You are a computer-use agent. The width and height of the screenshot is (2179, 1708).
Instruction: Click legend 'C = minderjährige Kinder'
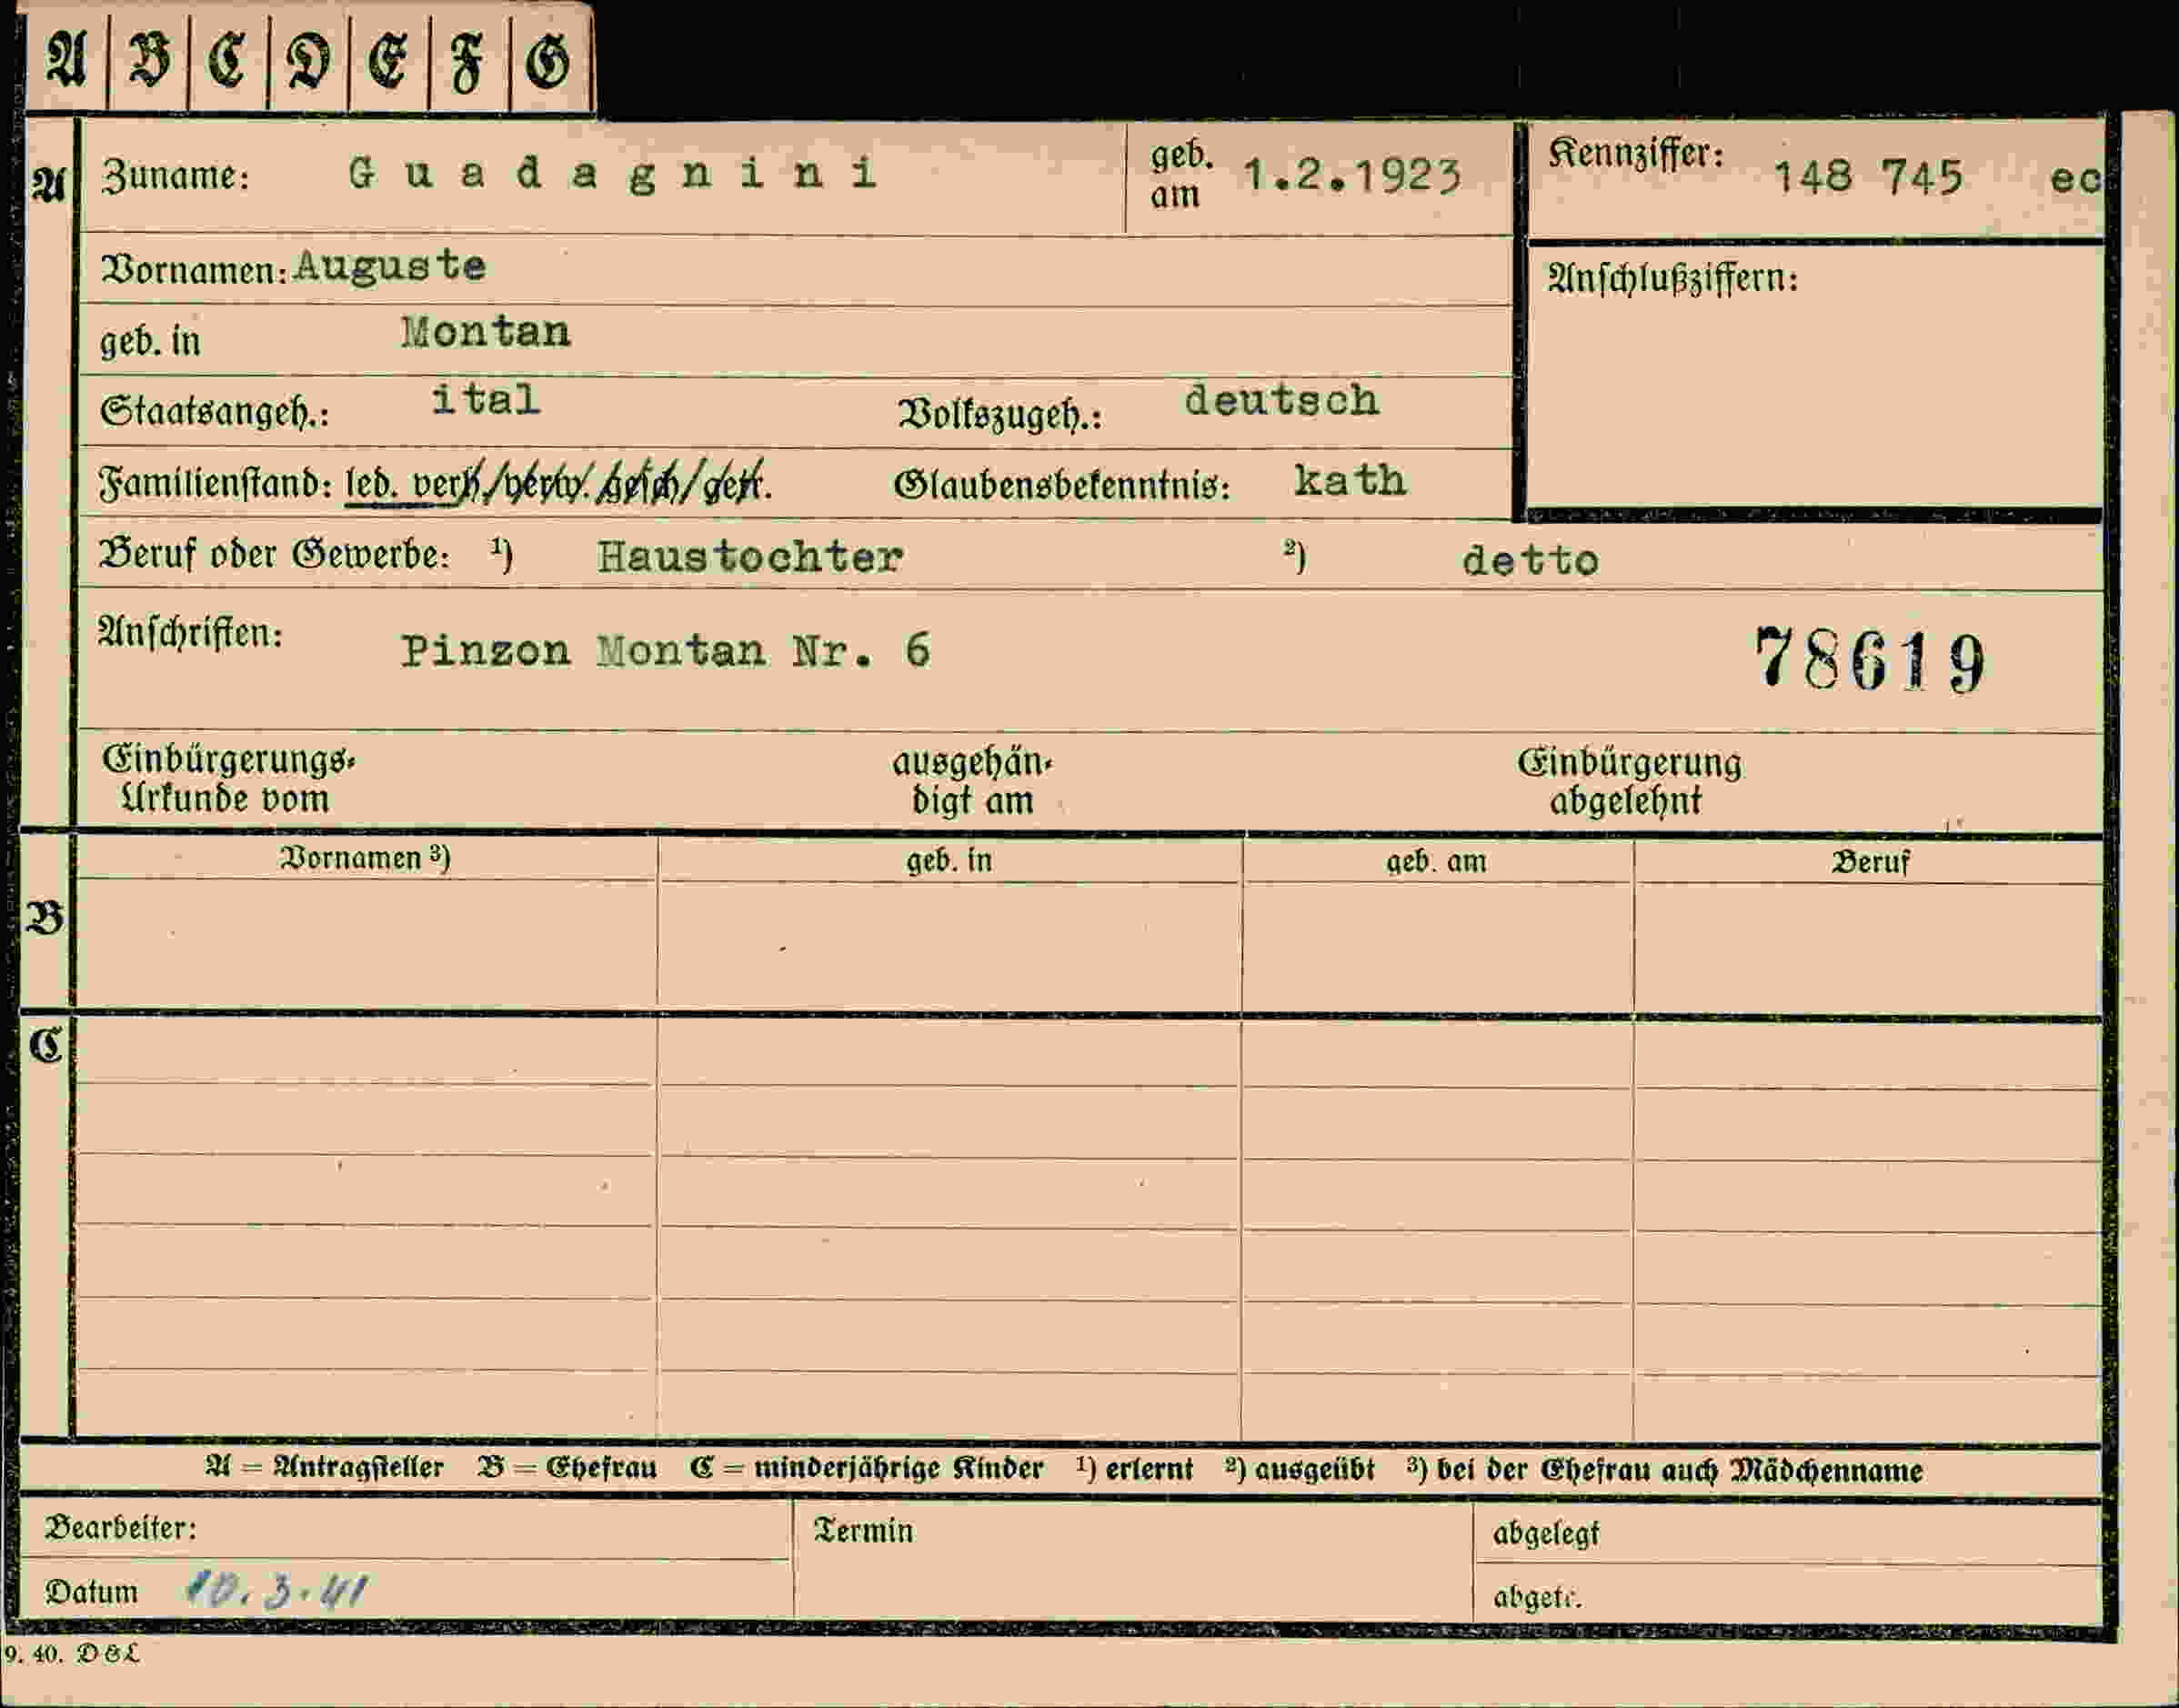coord(866,1468)
